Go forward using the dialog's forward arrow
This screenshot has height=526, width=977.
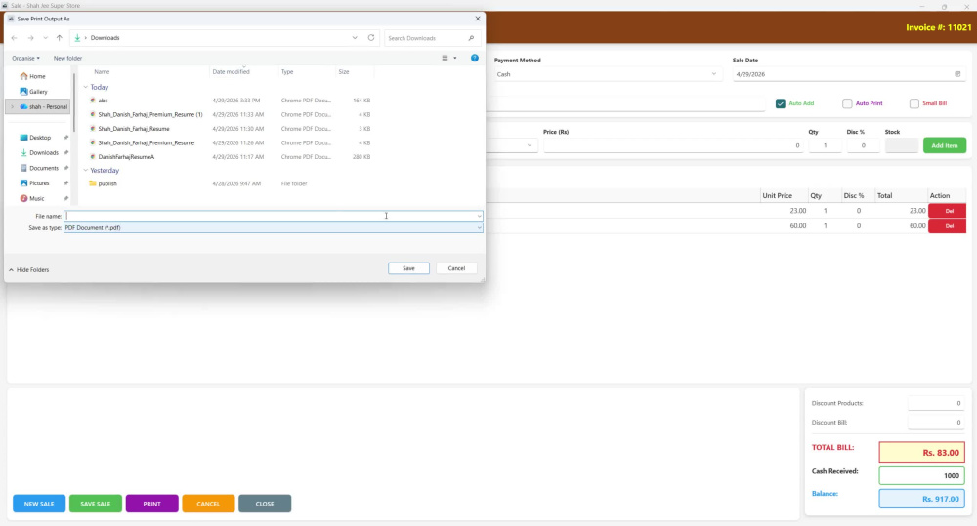[x=30, y=38]
